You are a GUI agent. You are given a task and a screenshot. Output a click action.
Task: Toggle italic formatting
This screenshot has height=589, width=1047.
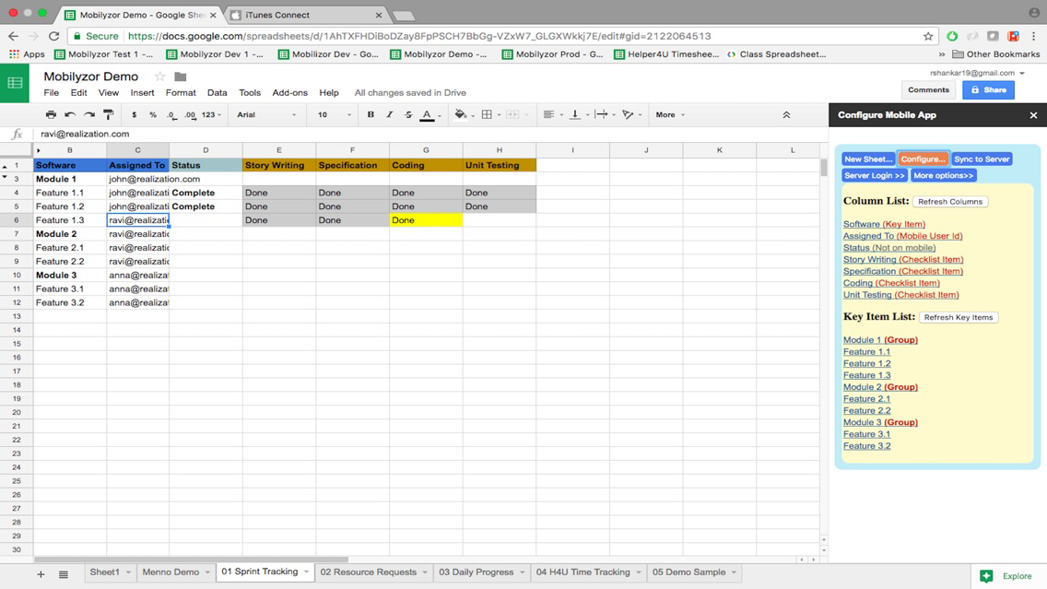tap(389, 115)
